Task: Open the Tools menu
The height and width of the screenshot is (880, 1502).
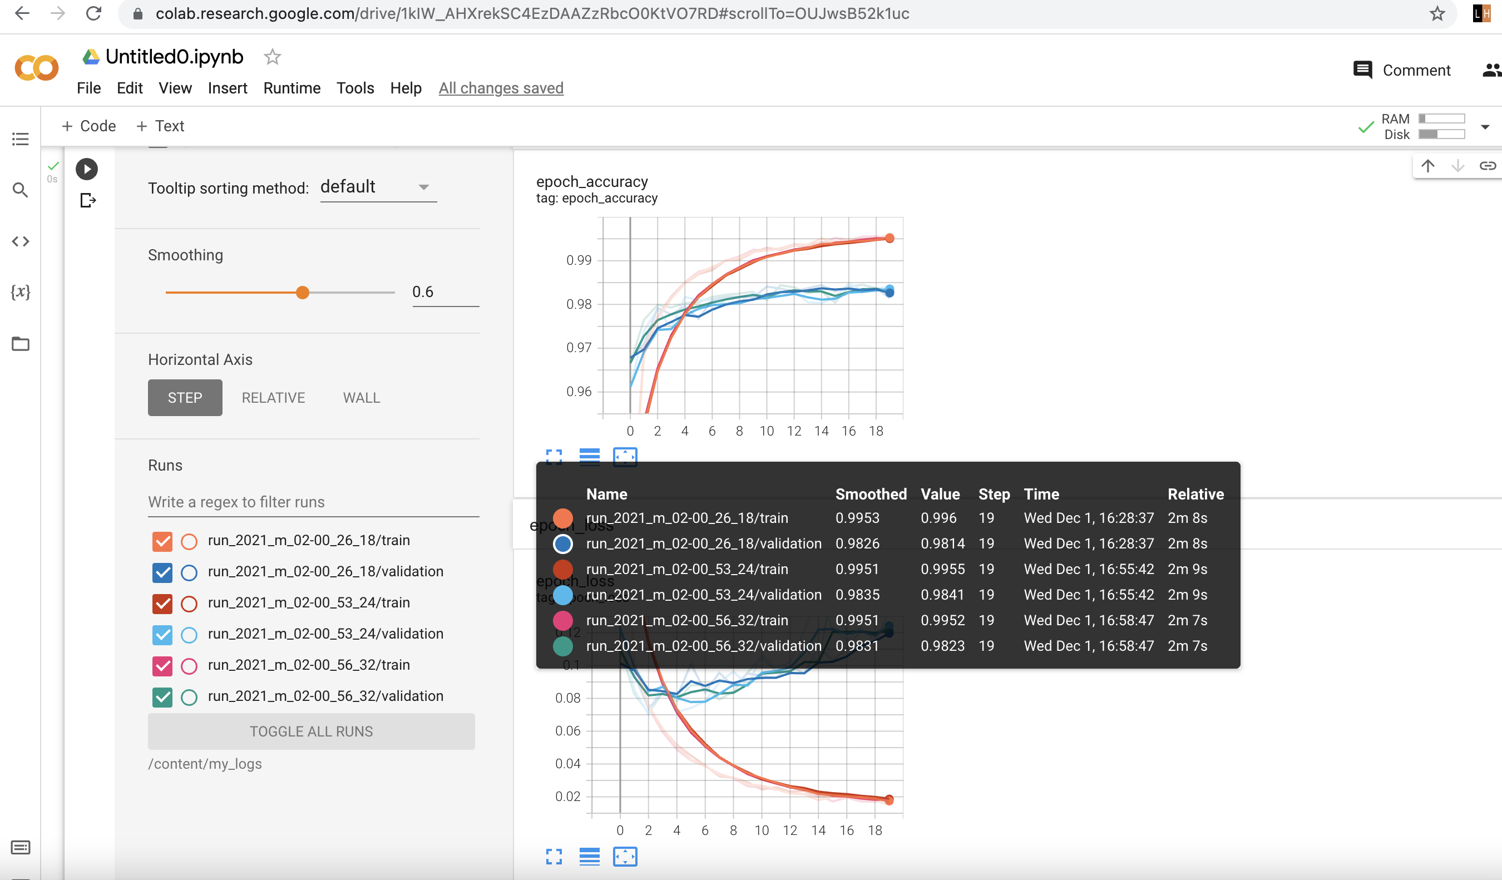Action: tap(355, 88)
